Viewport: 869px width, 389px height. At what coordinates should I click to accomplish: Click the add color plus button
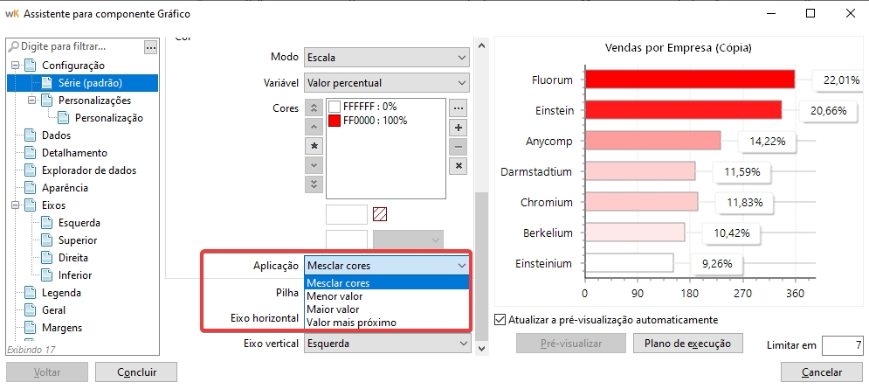pos(459,128)
